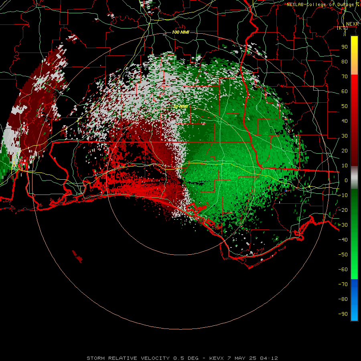Click the '100 NMI' range ring label

click(180, 32)
